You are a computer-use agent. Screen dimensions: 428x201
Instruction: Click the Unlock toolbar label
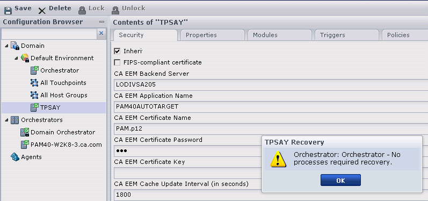134,8
